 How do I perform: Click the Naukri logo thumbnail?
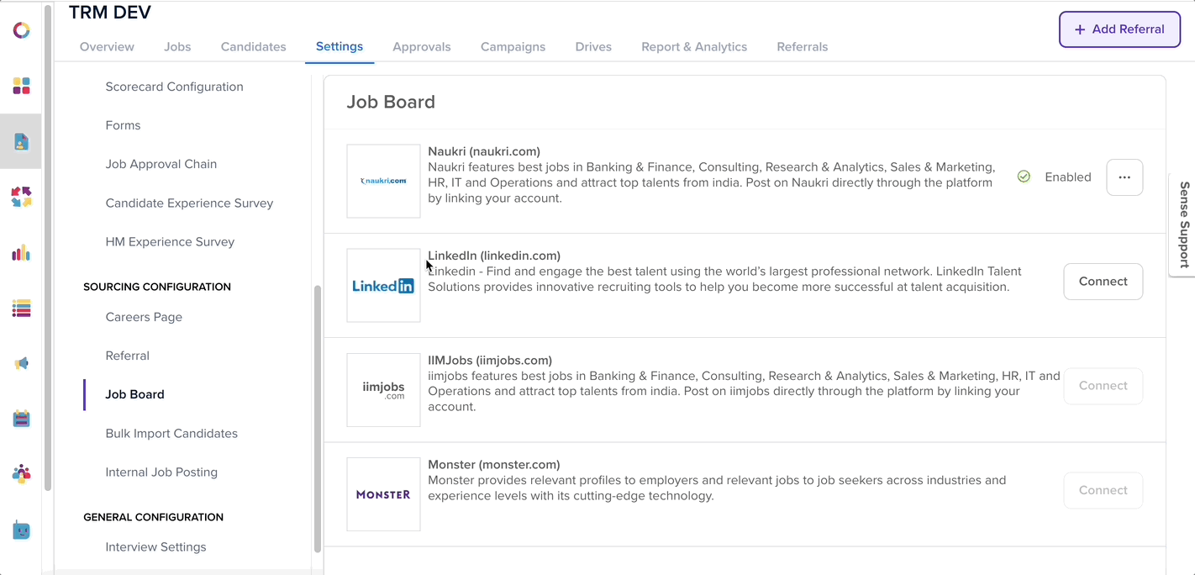(x=383, y=181)
